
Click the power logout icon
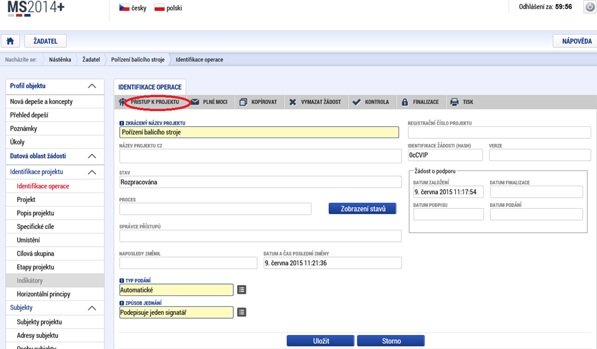point(590,7)
